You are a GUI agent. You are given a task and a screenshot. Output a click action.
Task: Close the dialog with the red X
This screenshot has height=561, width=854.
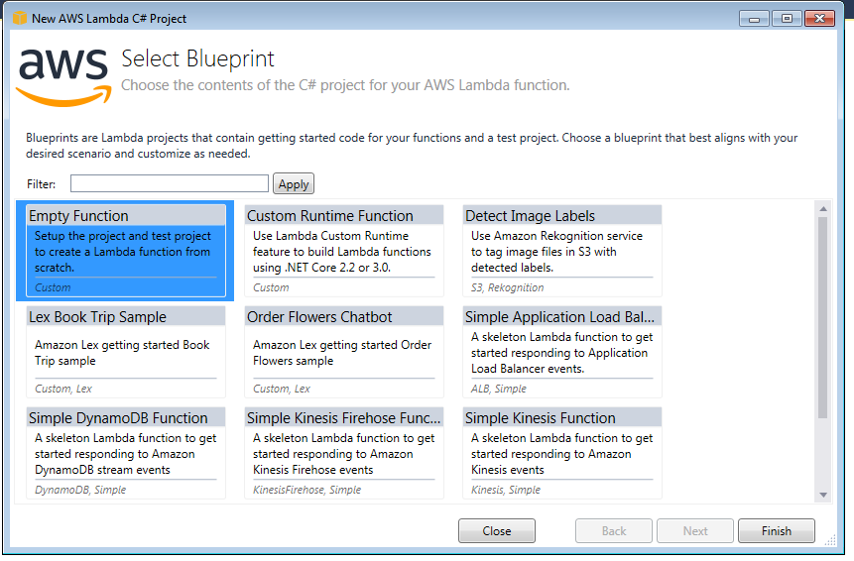coord(819,19)
